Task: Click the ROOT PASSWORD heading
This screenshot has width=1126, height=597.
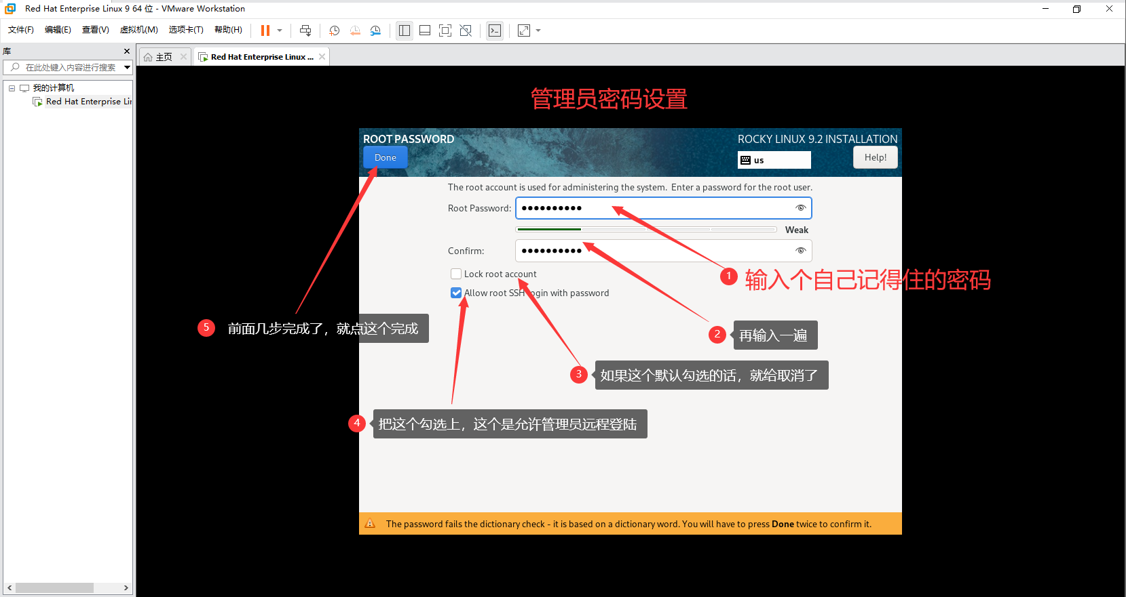Action: pyautogui.click(x=409, y=139)
